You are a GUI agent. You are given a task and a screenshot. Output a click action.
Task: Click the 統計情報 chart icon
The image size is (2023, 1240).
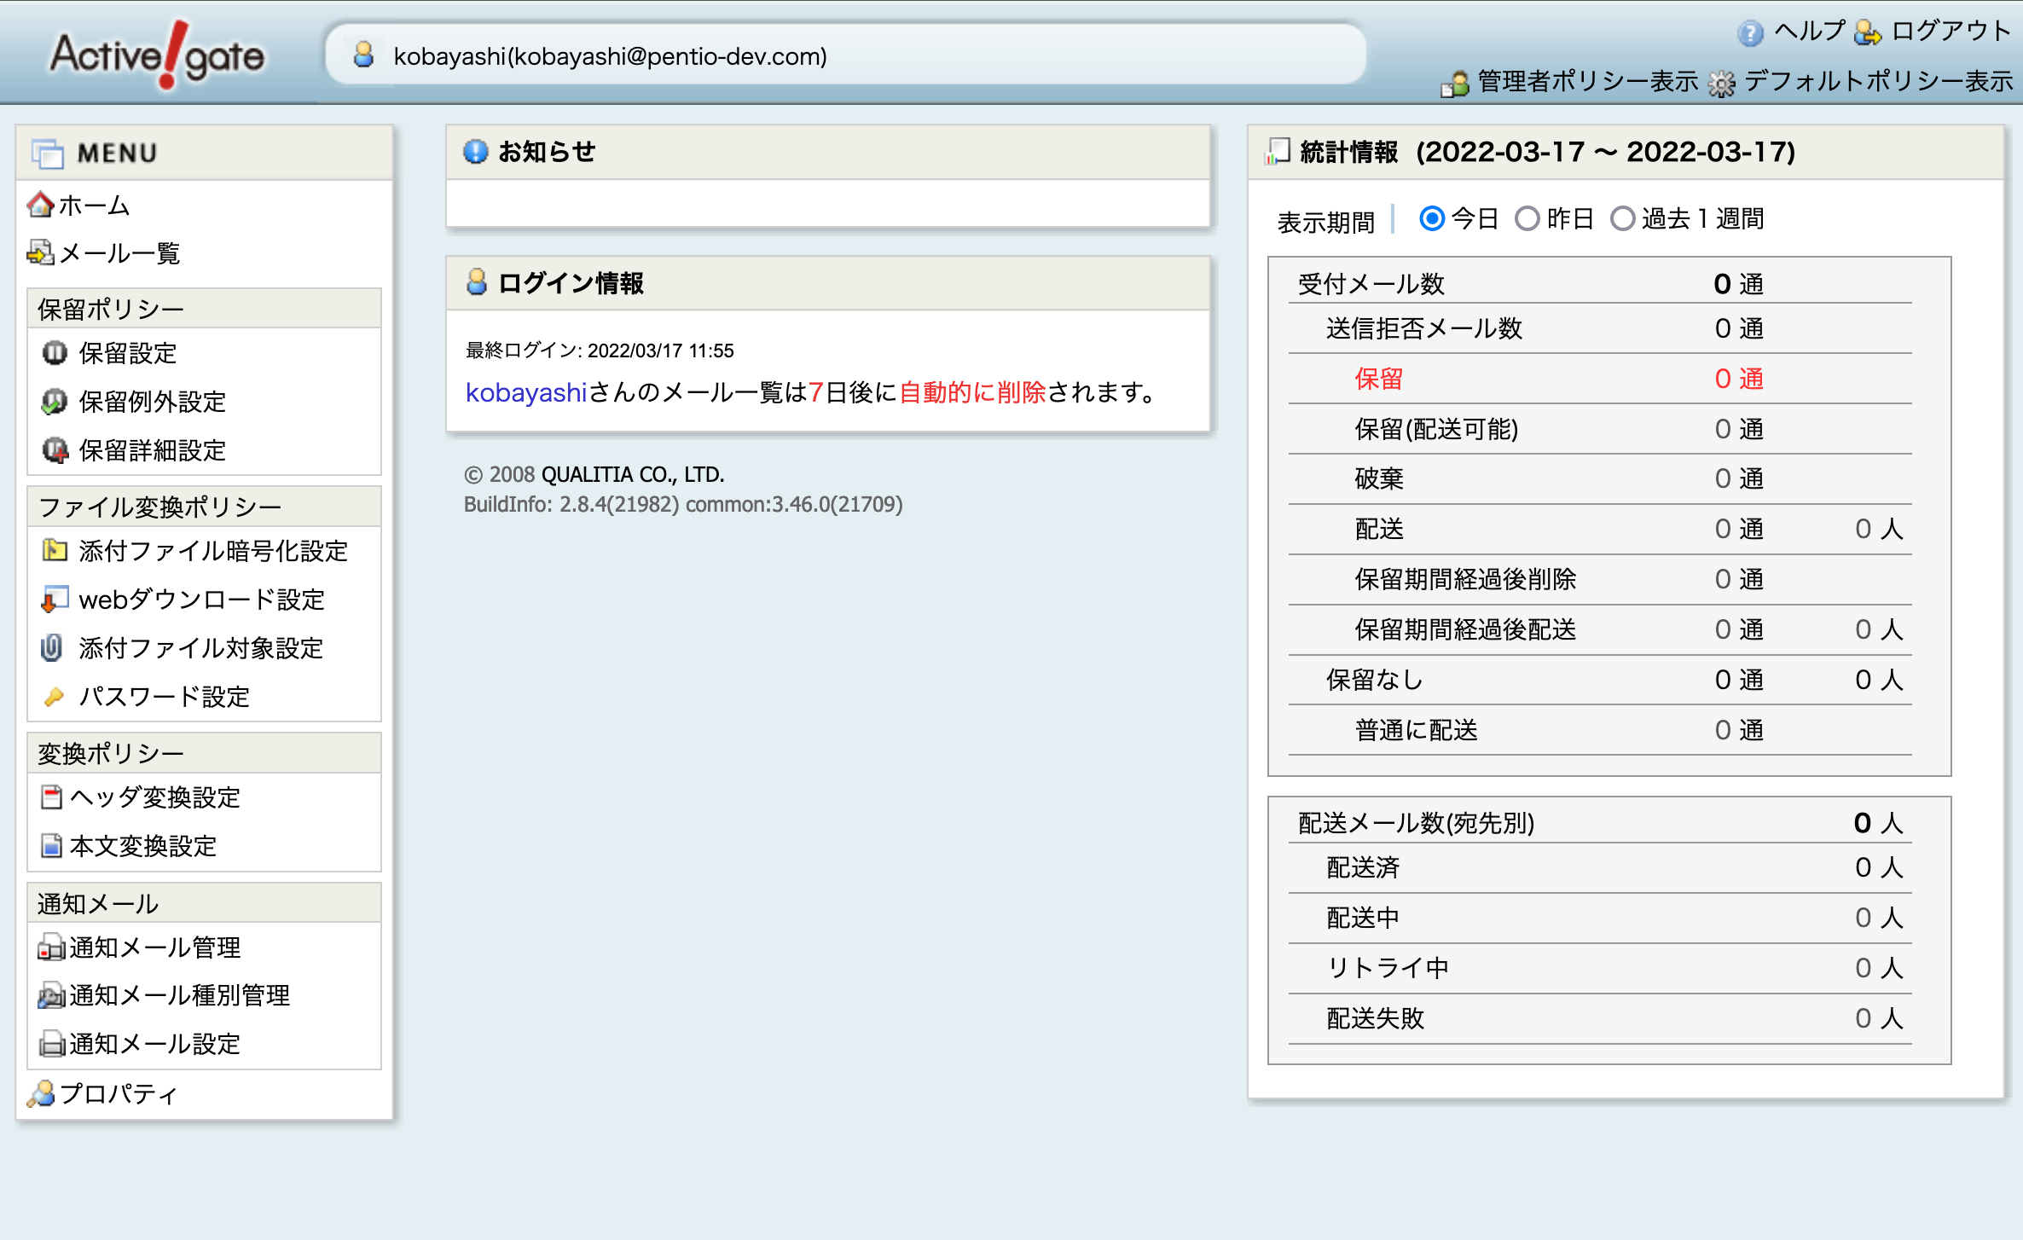tap(1277, 152)
